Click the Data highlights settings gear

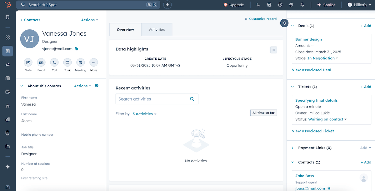(273, 50)
